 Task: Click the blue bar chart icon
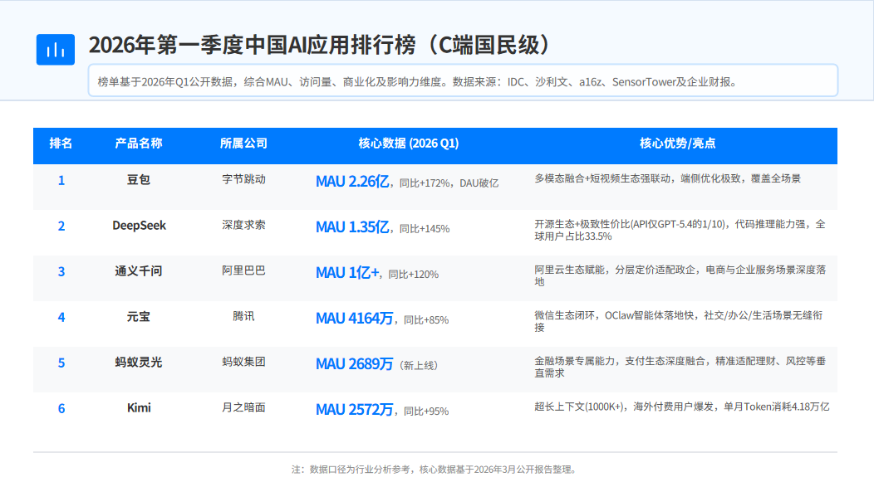coord(55,50)
